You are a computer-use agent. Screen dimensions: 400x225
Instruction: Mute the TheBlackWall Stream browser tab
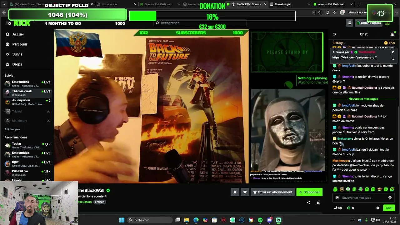(233, 4)
